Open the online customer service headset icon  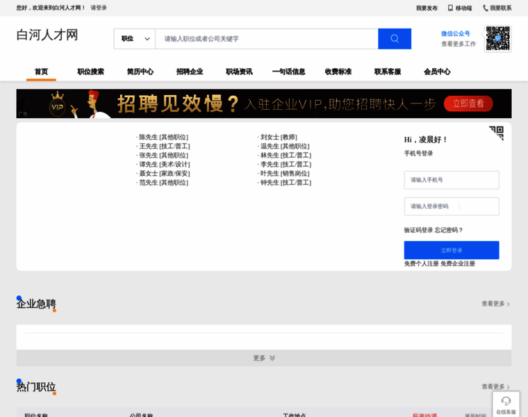point(506,400)
